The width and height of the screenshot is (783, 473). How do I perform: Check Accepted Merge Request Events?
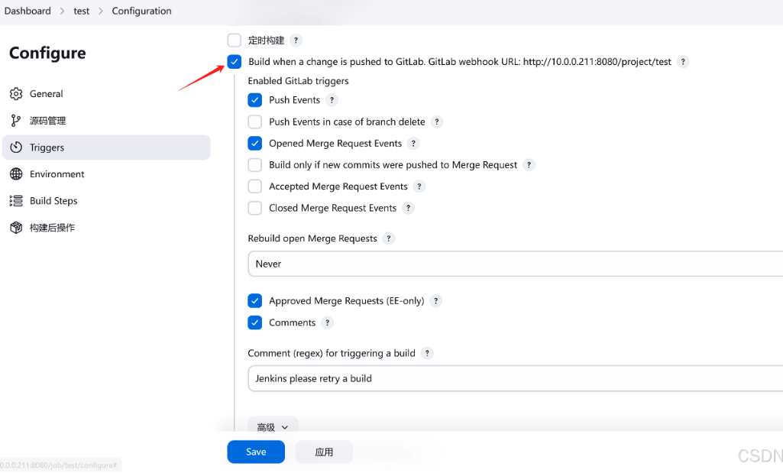254,186
